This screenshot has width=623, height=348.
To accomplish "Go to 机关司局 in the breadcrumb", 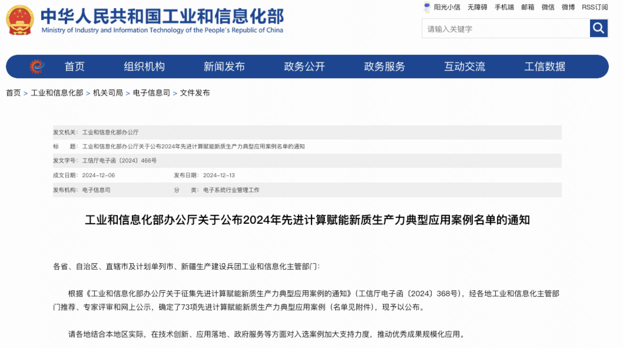I will click(108, 93).
